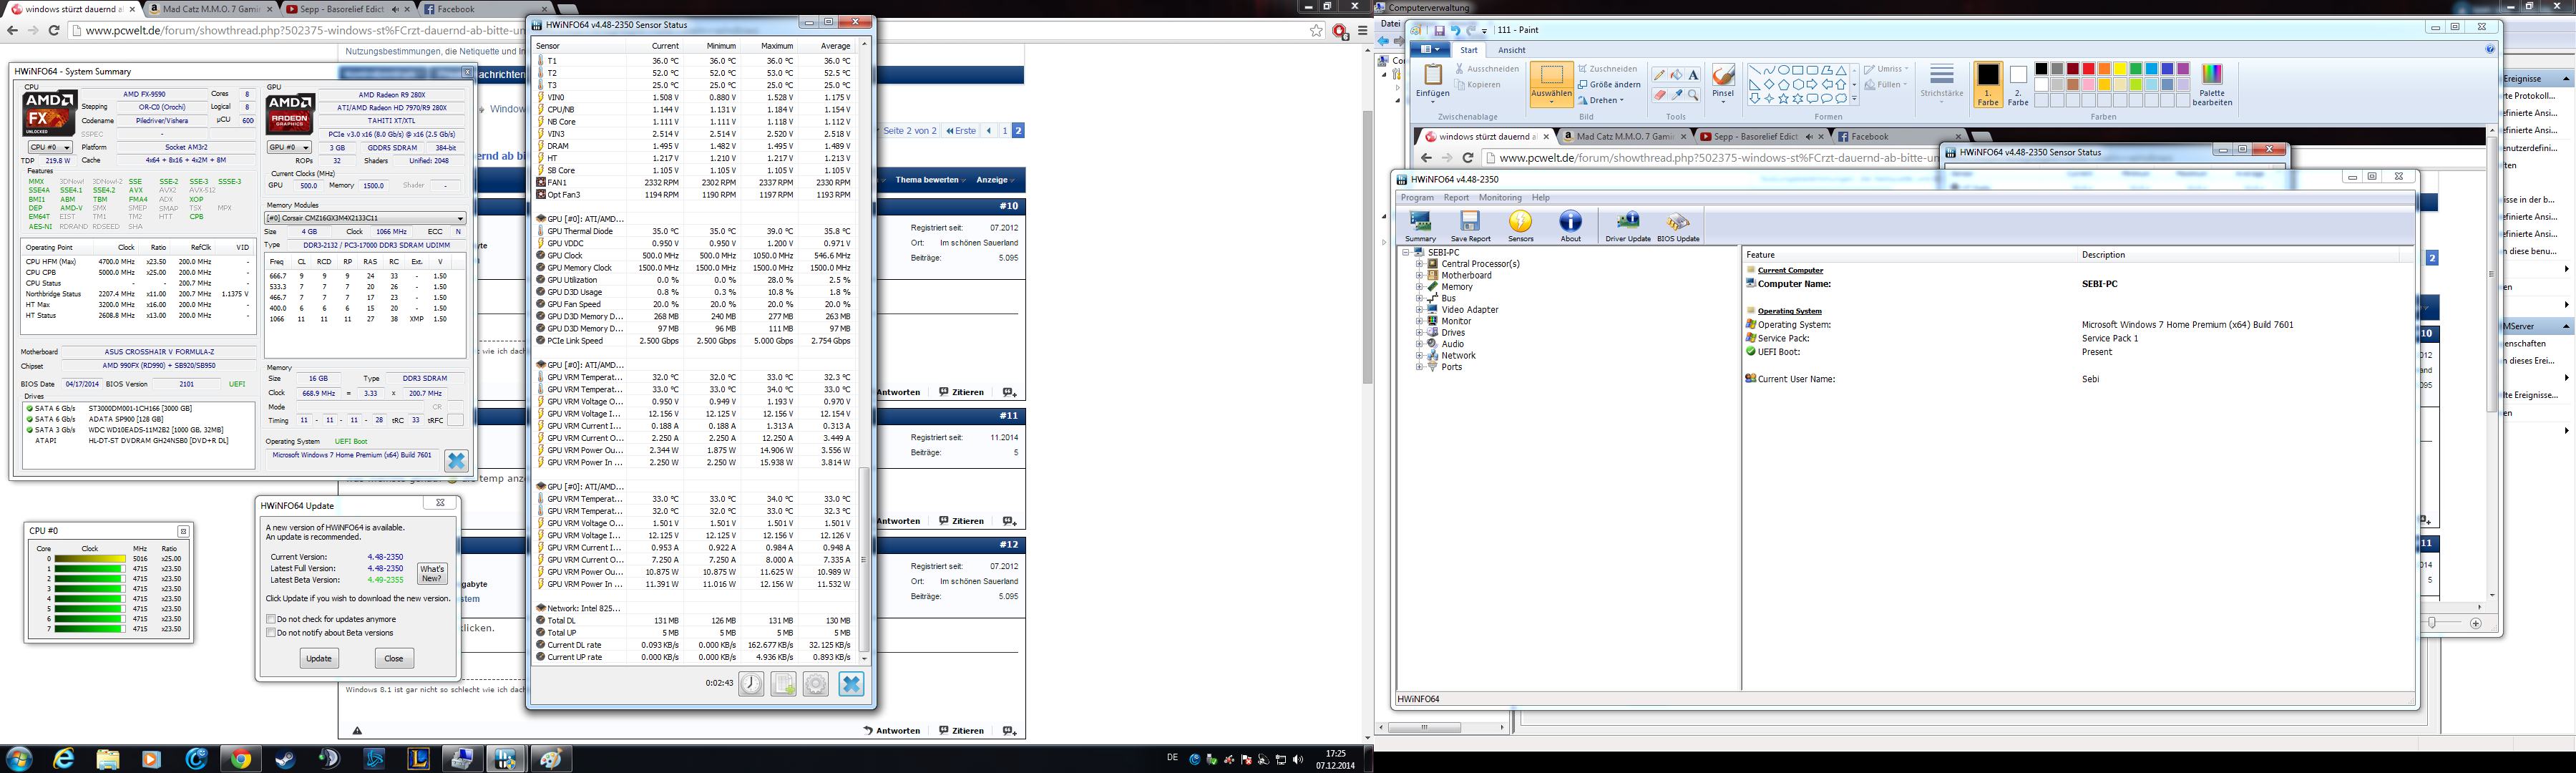
Task: Expand the Drives tree node
Action: coord(1419,332)
